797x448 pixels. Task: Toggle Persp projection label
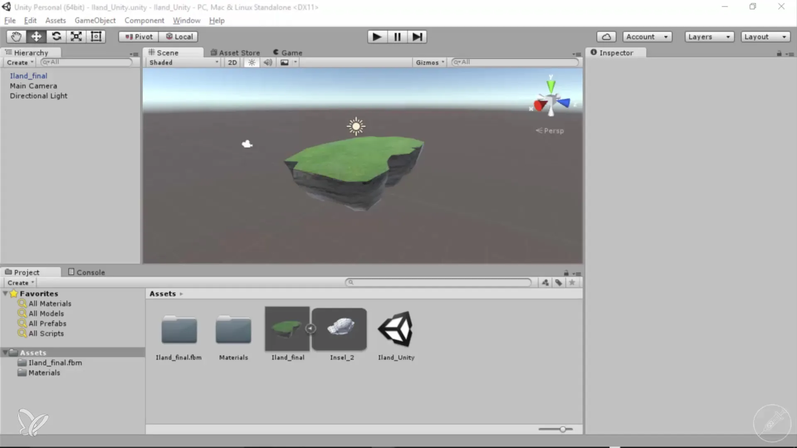point(550,131)
